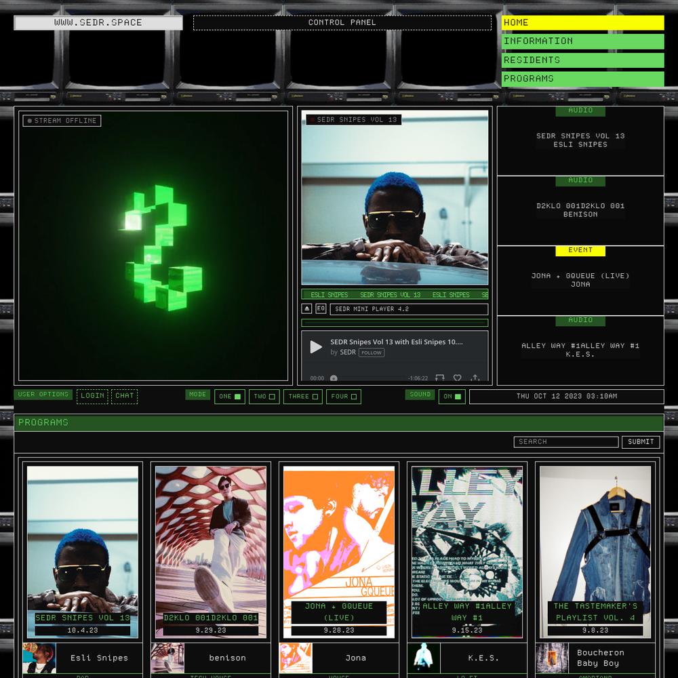Click the 10.4.23 date on Snipes card
The height and width of the screenshot is (678, 678).
[x=83, y=631]
